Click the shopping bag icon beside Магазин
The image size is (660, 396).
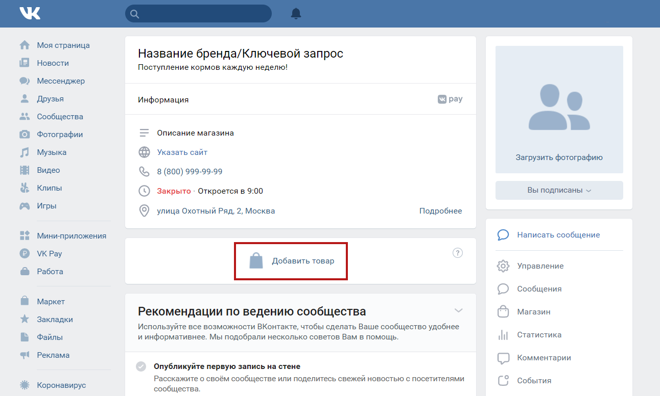pos(503,312)
